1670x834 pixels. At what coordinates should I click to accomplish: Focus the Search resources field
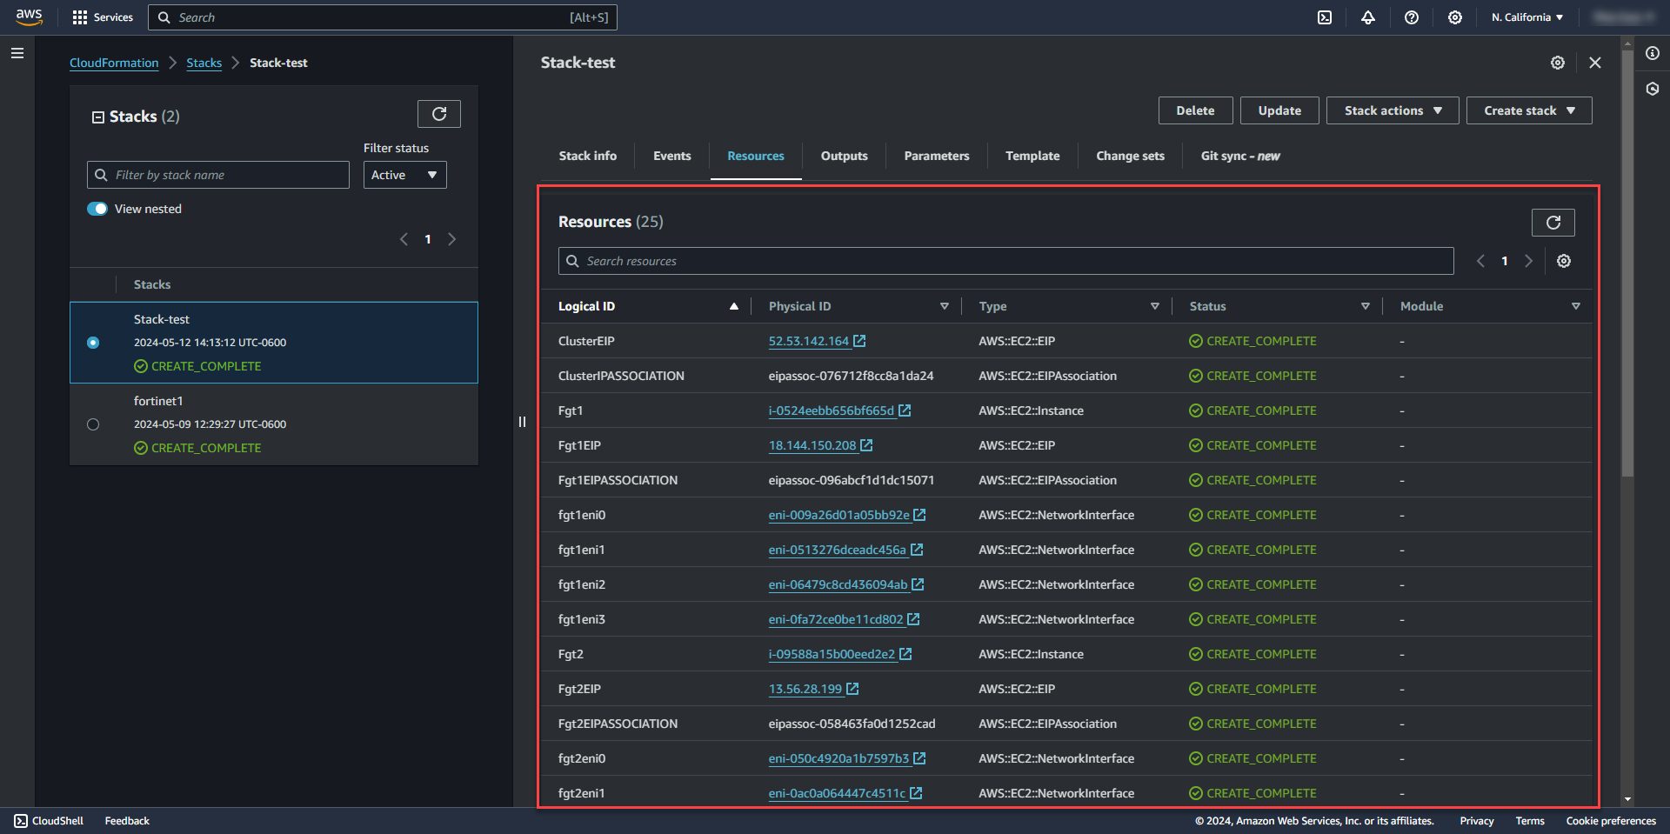pos(1006,261)
